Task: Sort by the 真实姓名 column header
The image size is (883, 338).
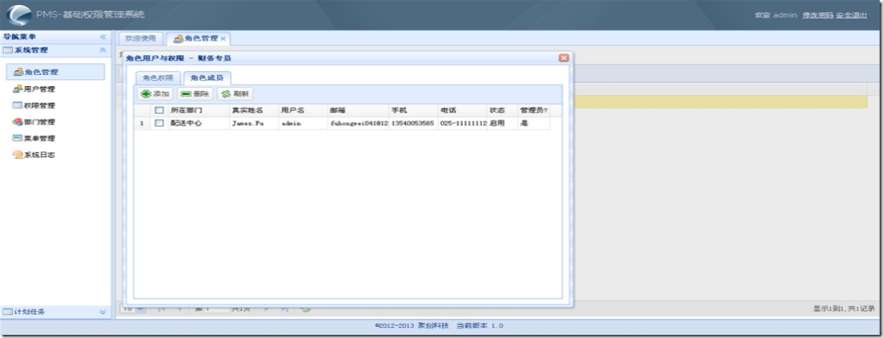Action: (247, 110)
